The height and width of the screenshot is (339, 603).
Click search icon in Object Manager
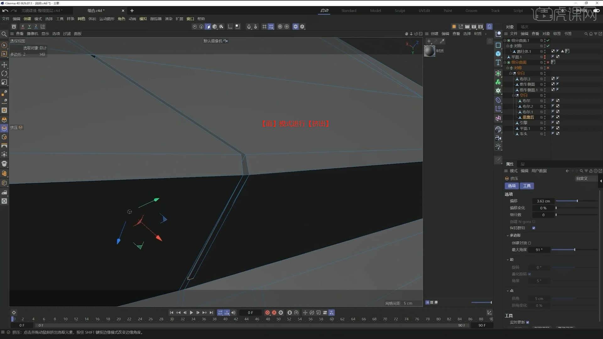[x=586, y=34]
